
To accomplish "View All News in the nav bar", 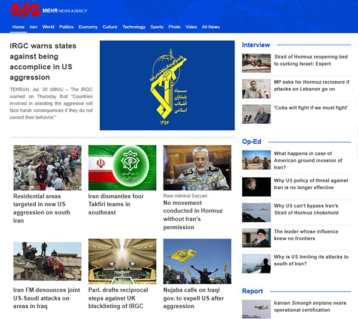I will pos(211,27).
